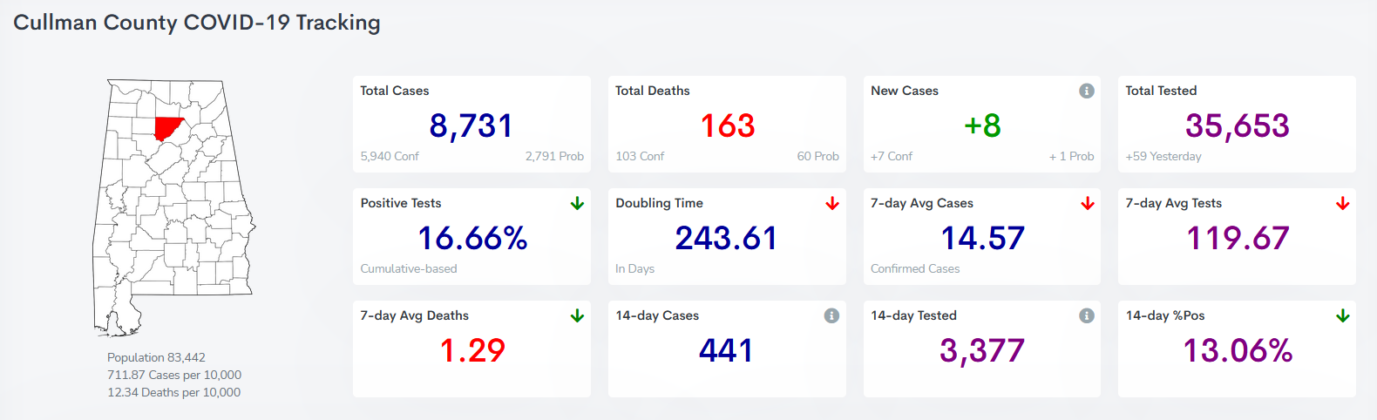Click green arrow on 14-day %Pos card

pos(1342,315)
